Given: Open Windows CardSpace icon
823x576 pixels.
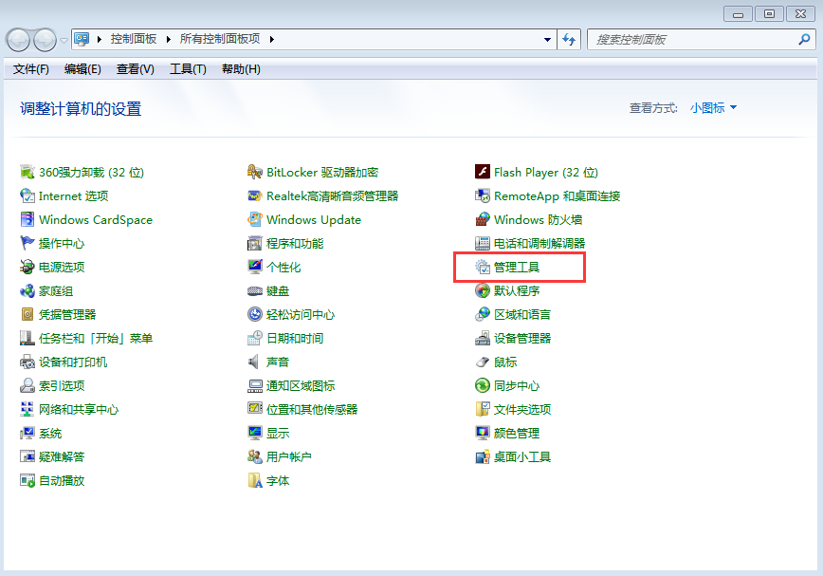Looking at the screenshot, I should click(27, 219).
